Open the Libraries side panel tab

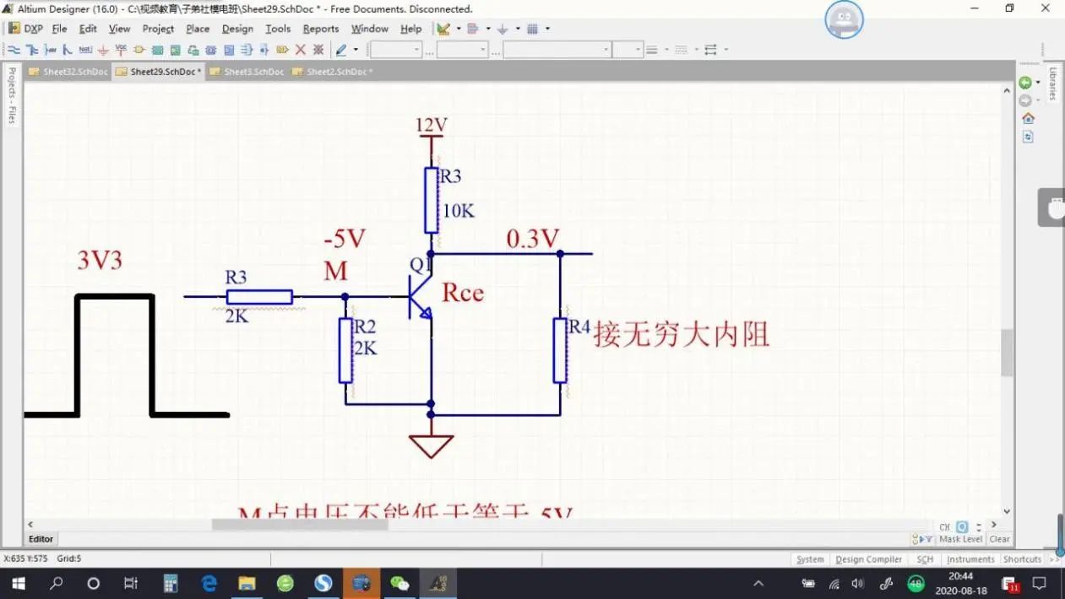[1052, 84]
